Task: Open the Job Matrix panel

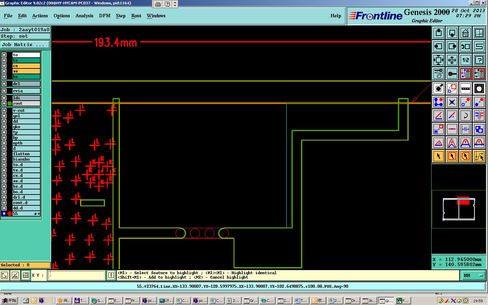Action: pyautogui.click(x=25, y=45)
